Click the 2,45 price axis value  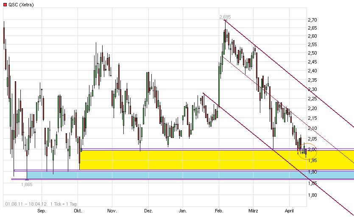coord(312,62)
